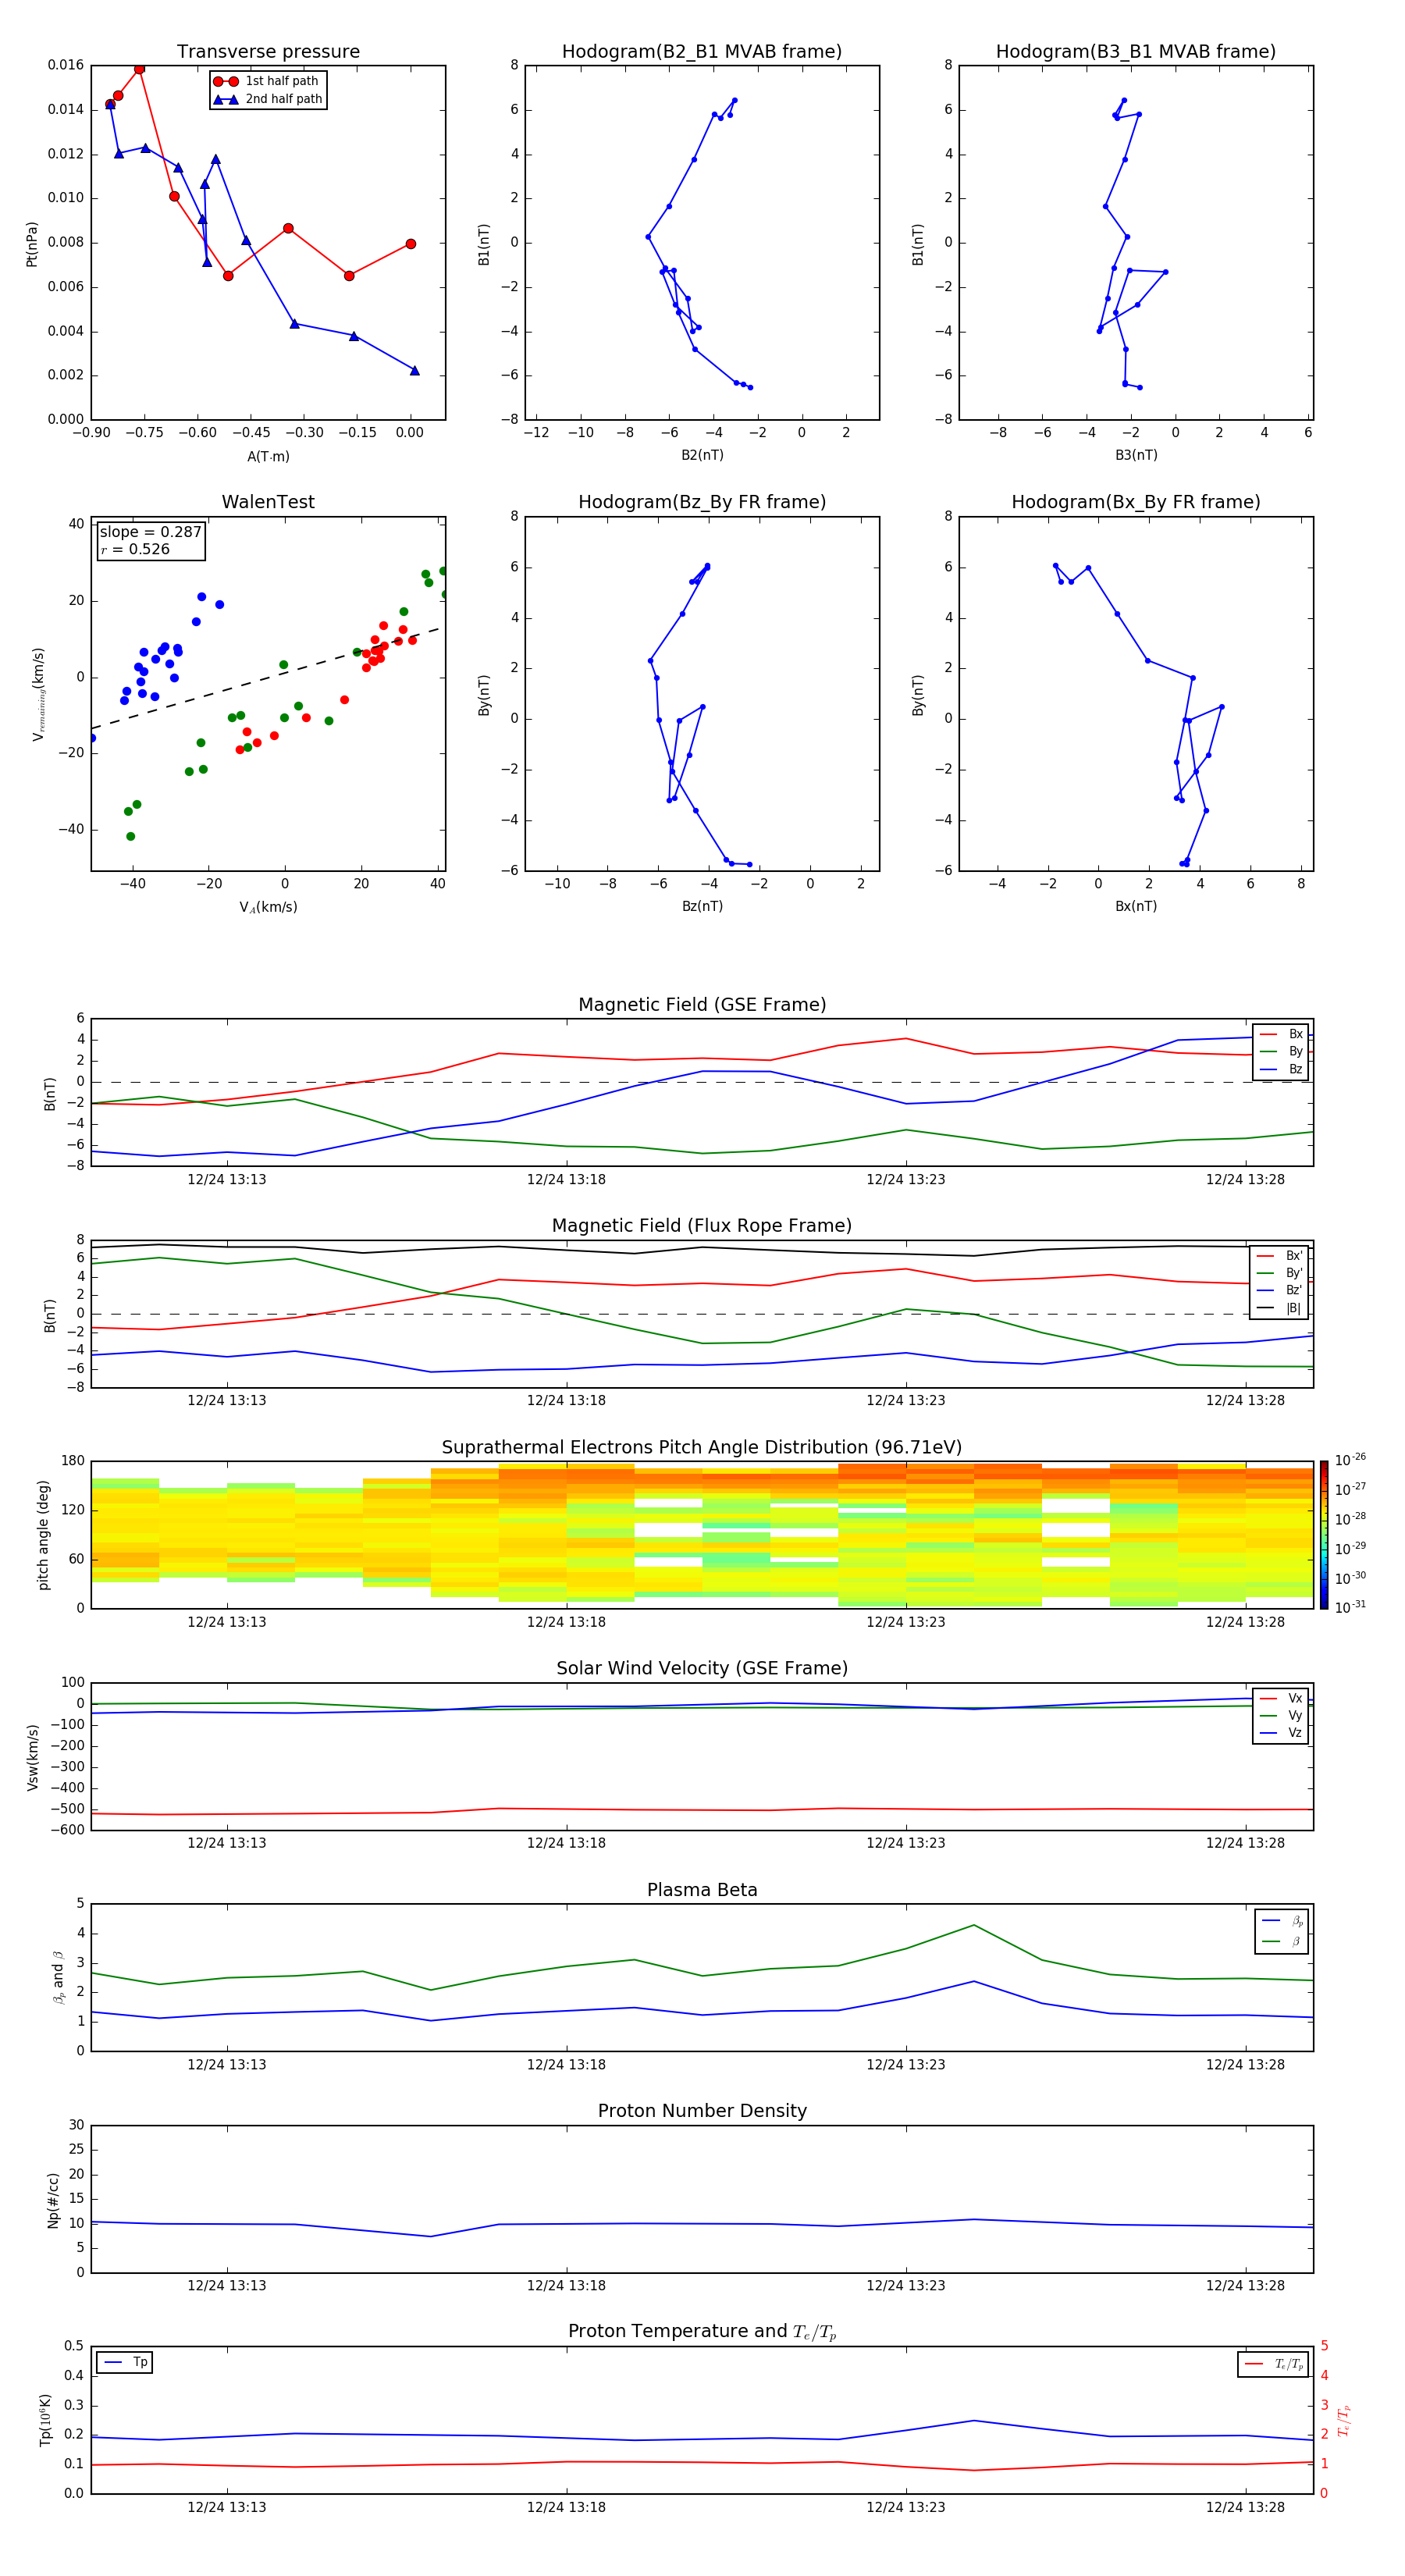This screenshot has height=2576, width=1405.
Task: Select 'Hodogram(Bz_By FR frame)' title
Action: click(x=702, y=502)
